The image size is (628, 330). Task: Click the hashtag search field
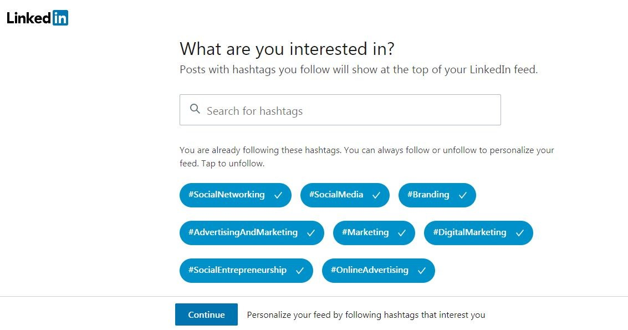pyautogui.click(x=340, y=109)
